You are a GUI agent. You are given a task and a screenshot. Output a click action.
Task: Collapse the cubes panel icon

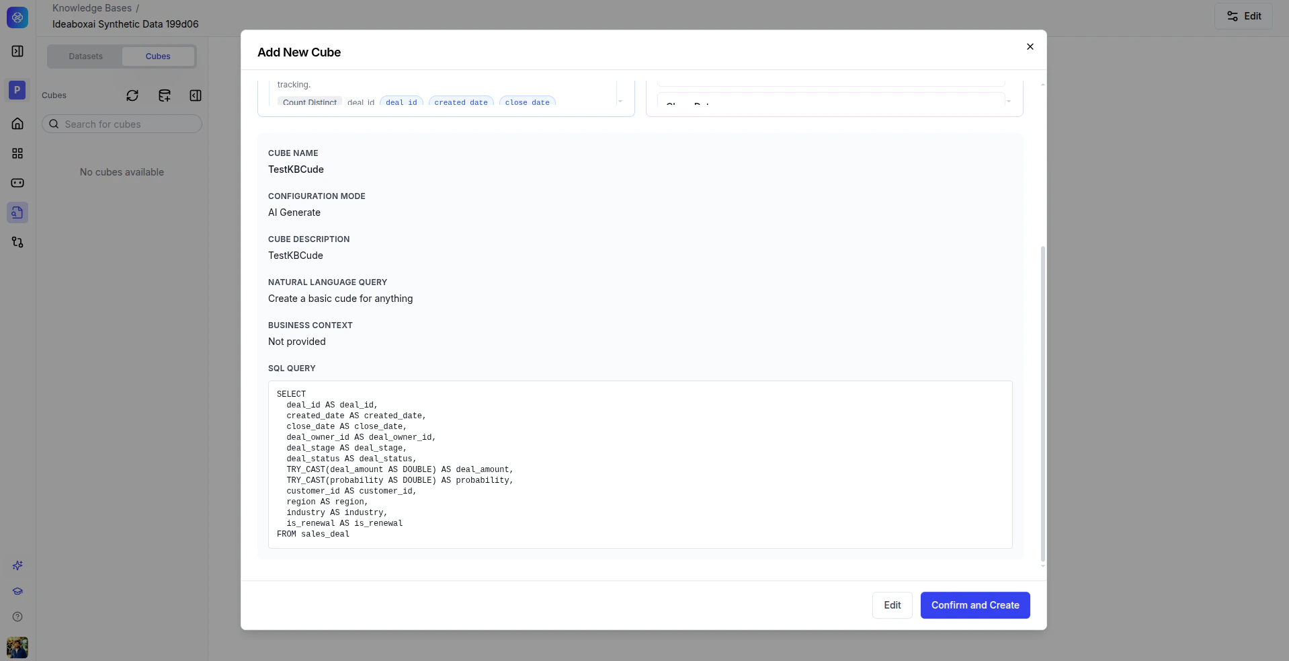[196, 95]
